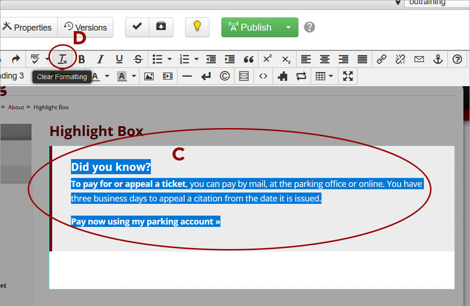This screenshot has height=306, width=470.
Task: Click the backup to archive icon
Action: pyautogui.click(x=161, y=27)
